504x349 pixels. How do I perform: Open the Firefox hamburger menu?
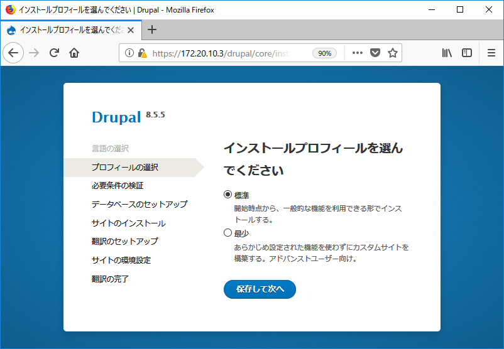point(491,53)
